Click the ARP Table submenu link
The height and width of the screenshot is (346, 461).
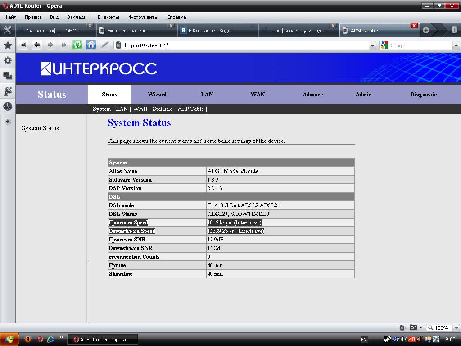(190, 109)
